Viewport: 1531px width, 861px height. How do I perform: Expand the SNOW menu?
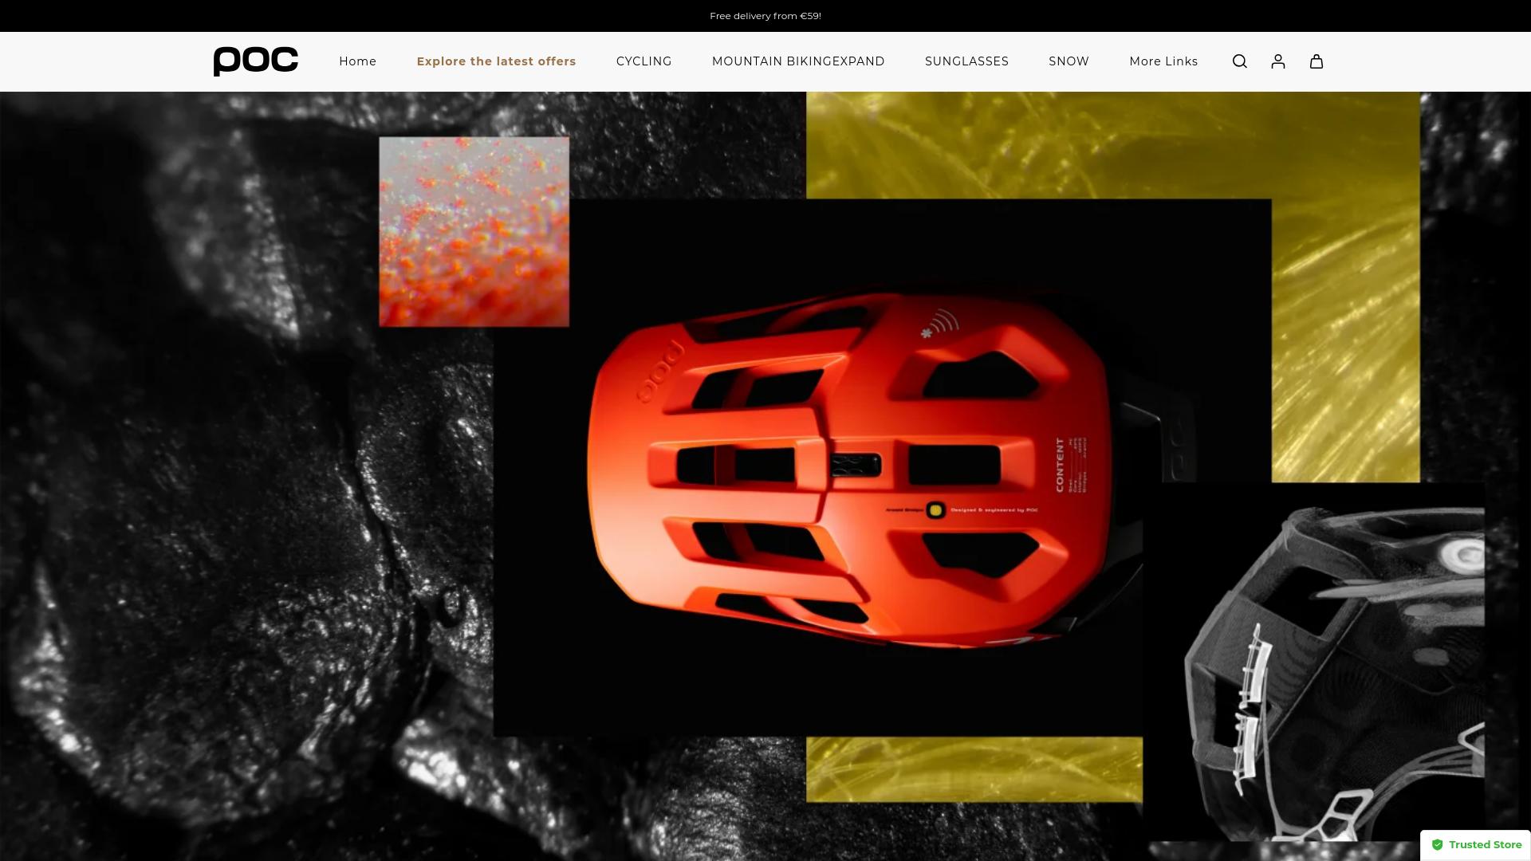pos(1069,61)
